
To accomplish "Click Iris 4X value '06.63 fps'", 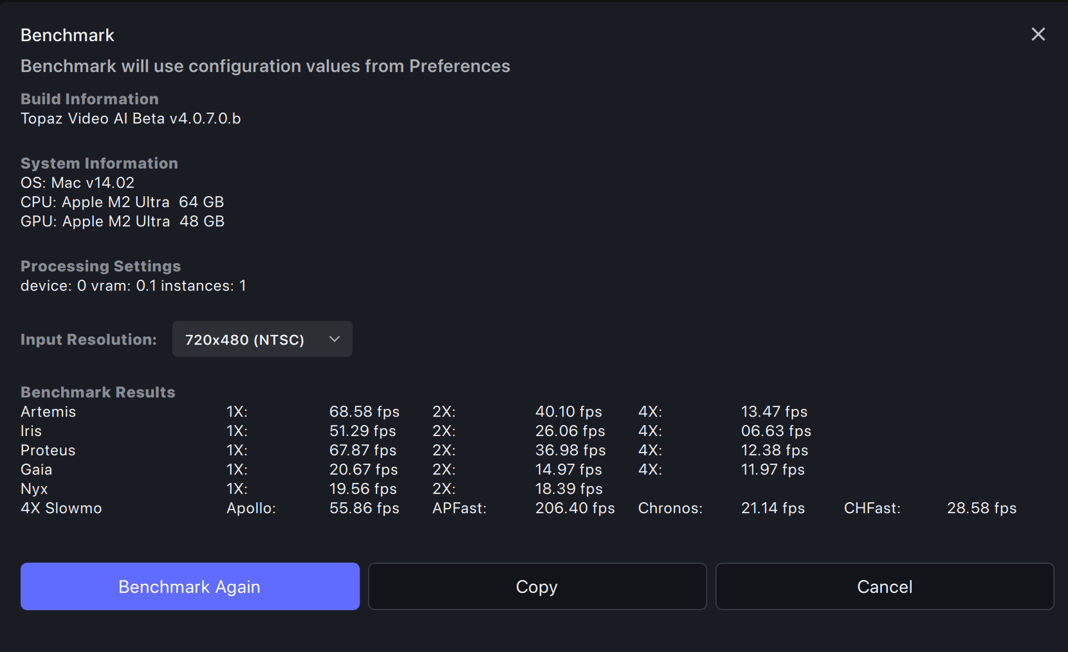I will point(776,431).
